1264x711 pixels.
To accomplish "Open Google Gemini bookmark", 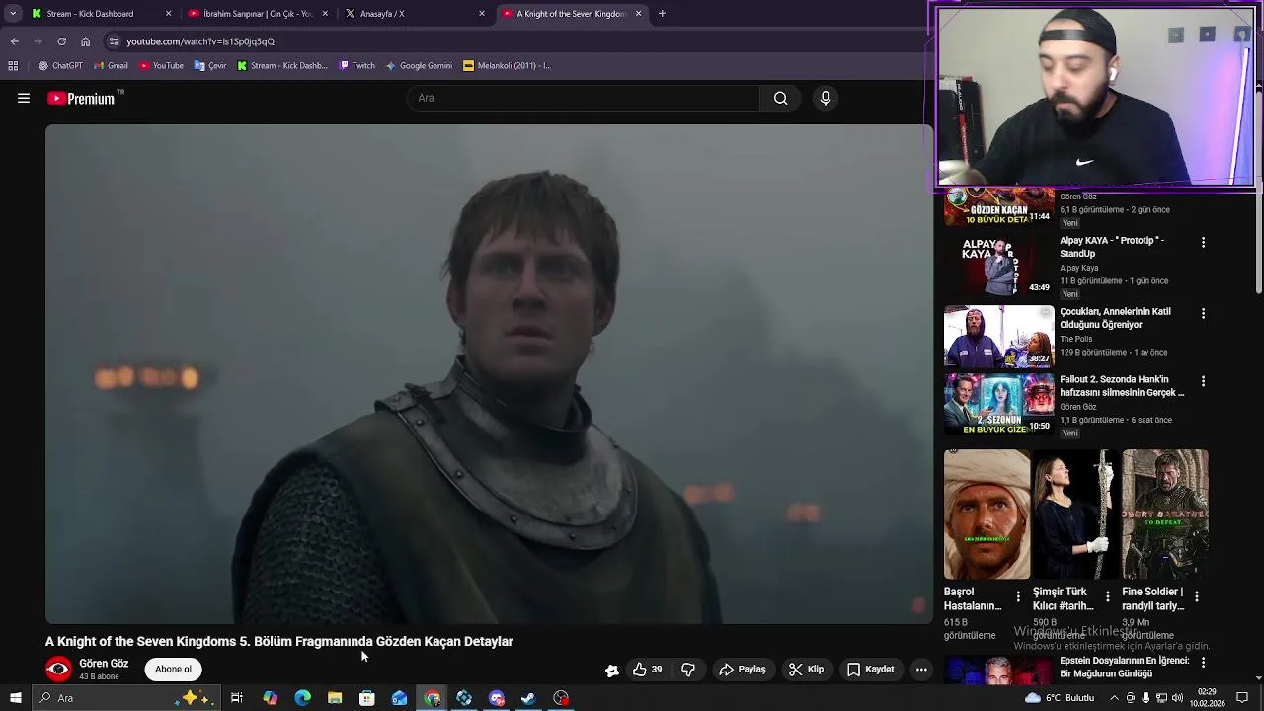I will pos(419,66).
